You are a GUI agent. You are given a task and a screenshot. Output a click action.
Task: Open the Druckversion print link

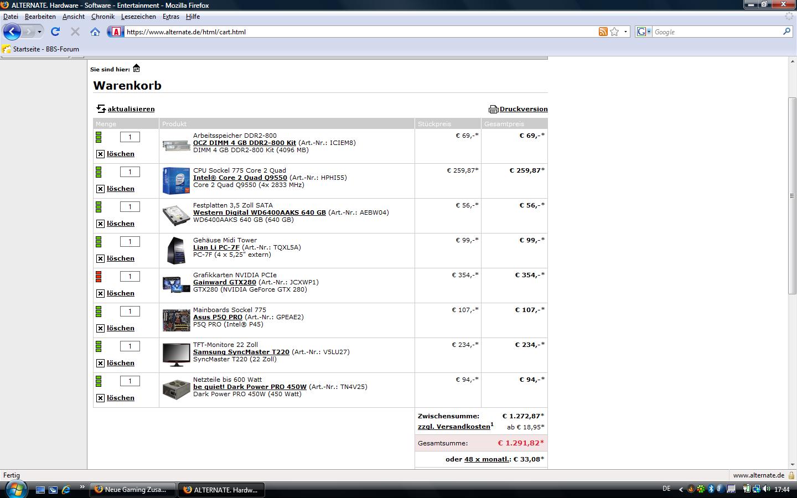(x=524, y=109)
